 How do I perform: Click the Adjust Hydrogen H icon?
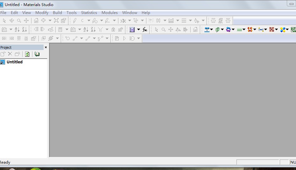[158, 20]
